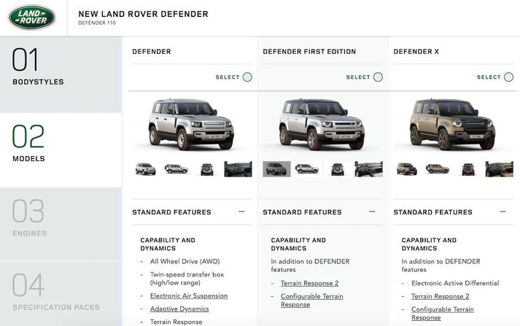
Task: View Defender front three-quarter thumbnail
Action: click(146, 169)
